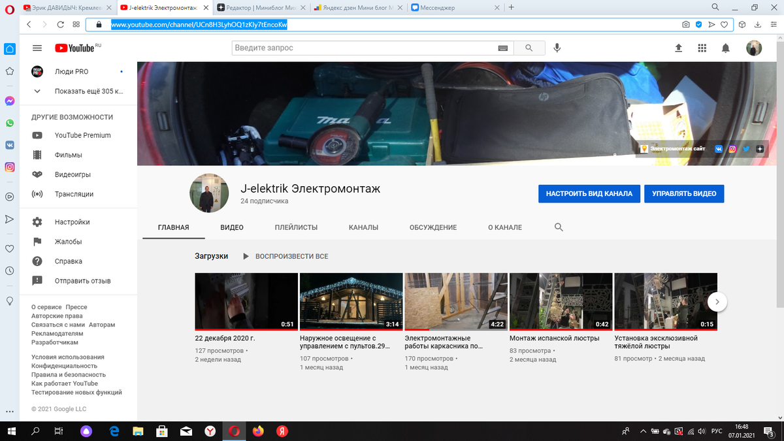The image size is (784, 441).
Task: Search within the channel using the magnifier tab icon
Action: point(559,227)
